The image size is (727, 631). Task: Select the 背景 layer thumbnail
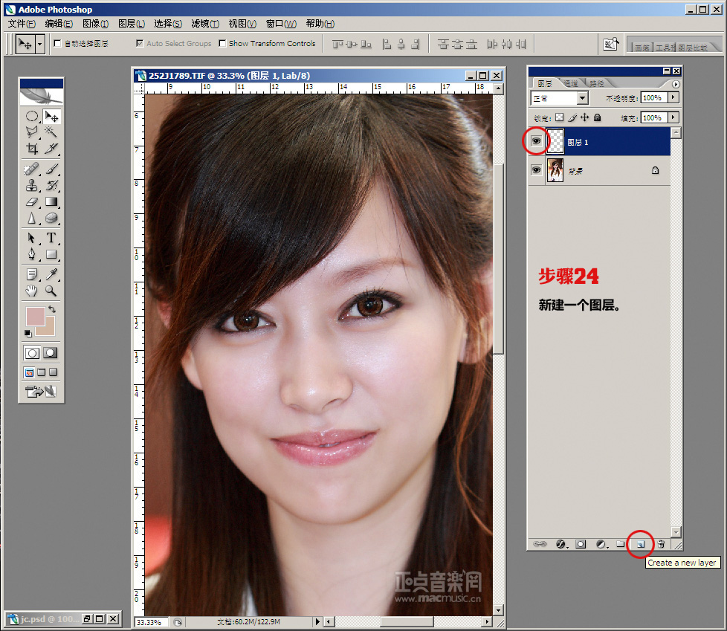point(555,170)
